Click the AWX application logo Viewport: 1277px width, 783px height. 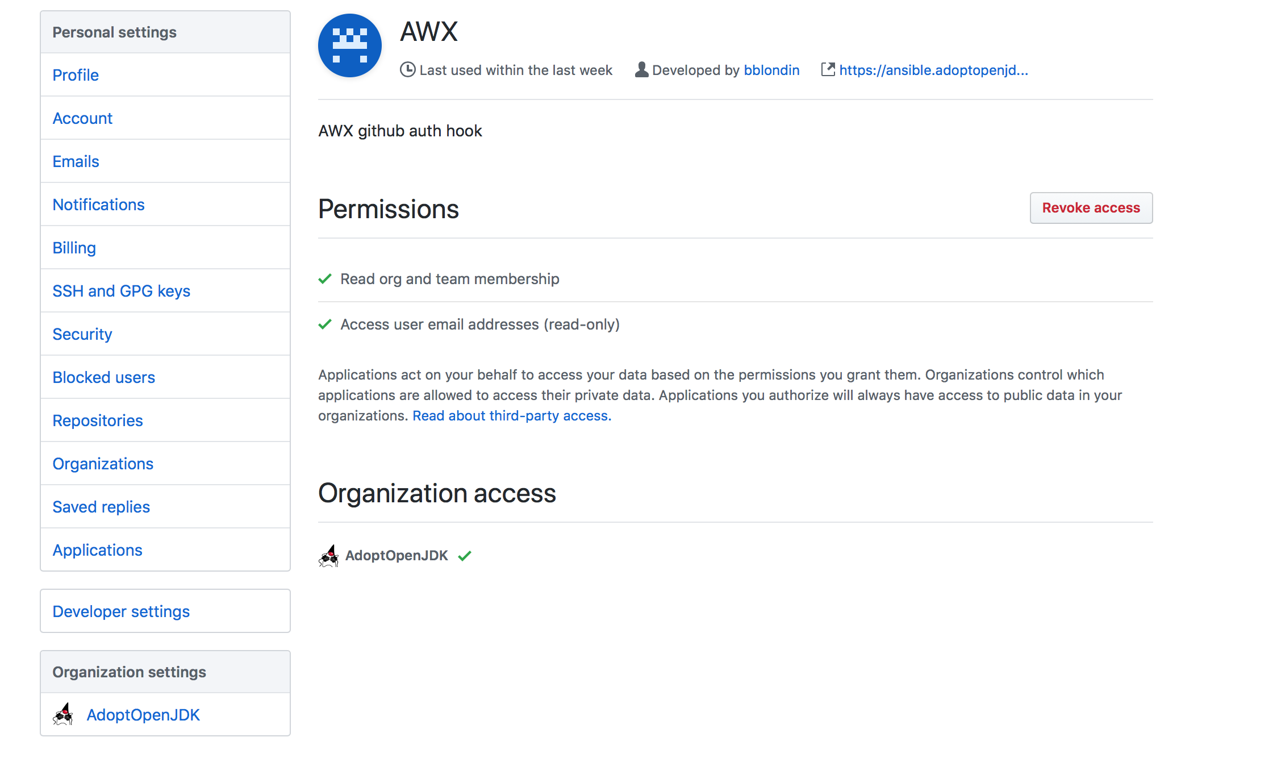350,45
